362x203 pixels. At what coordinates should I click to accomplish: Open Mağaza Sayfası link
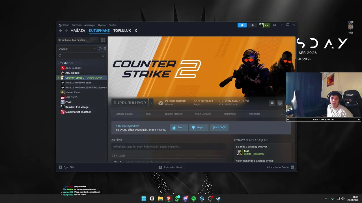(x=124, y=114)
